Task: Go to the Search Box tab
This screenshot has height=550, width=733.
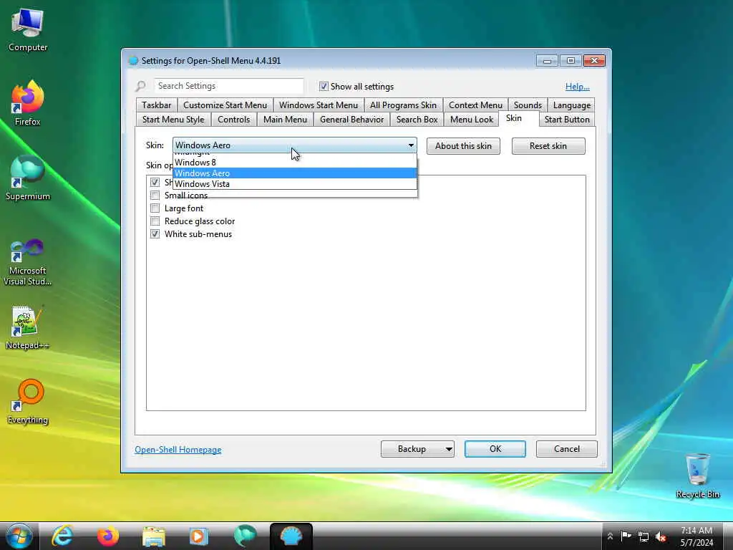Action: tap(417, 120)
